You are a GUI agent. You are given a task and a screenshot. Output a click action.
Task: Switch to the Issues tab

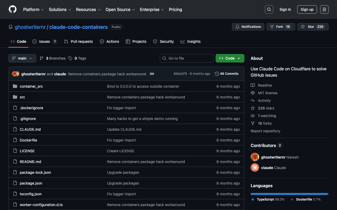(44, 41)
